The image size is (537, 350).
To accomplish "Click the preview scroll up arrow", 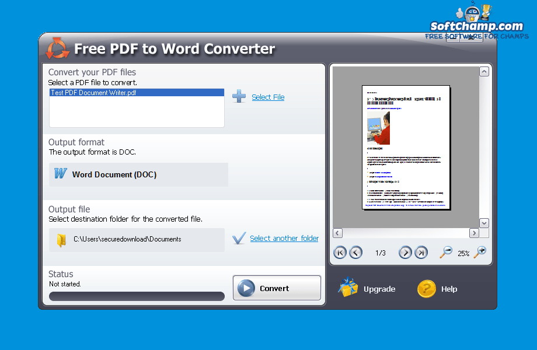I will click(484, 72).
